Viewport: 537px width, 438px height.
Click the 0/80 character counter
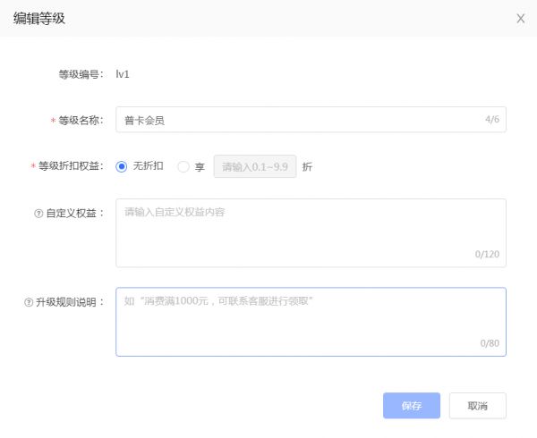(x=489, y=343)
